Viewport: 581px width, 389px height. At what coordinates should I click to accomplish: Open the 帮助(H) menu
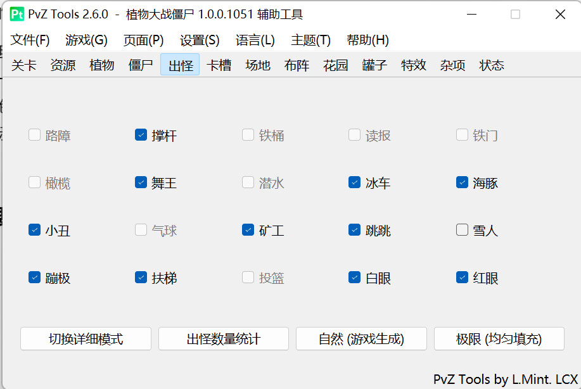368,40
